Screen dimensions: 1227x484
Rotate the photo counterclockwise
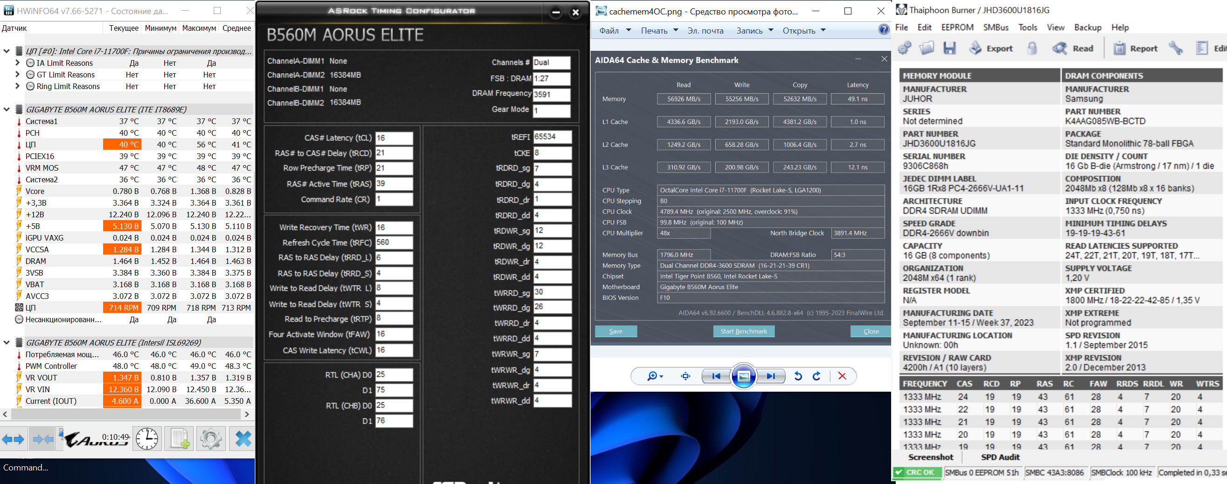click(x=798, y=376)
